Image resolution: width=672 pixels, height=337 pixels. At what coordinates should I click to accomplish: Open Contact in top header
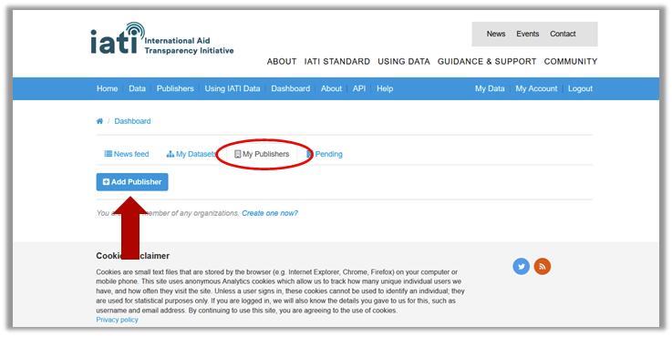(563, 34)
